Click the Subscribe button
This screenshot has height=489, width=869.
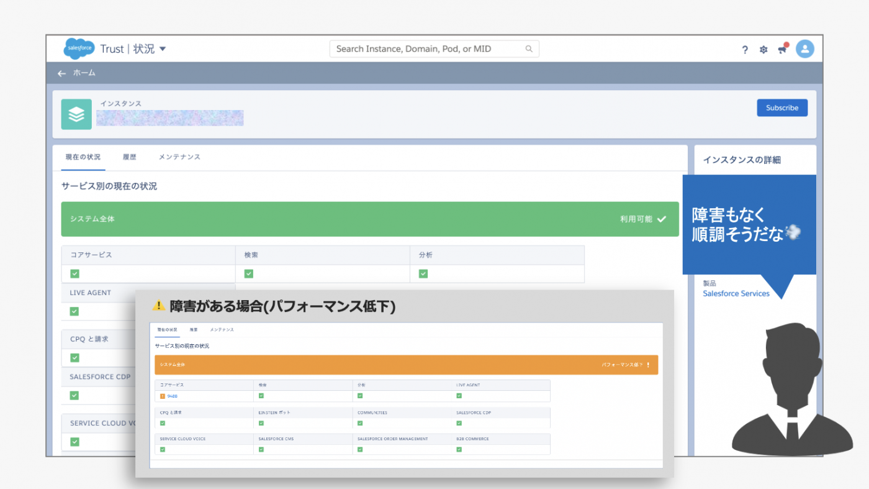782,107
